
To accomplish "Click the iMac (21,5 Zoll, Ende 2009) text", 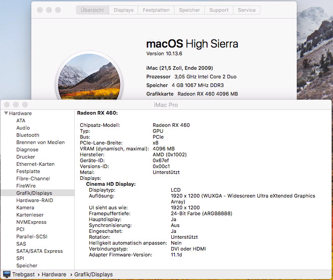I will pyautogui.click(x=180, y=68).
